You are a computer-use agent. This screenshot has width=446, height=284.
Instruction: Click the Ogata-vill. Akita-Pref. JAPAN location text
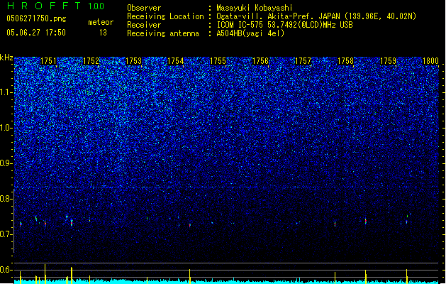click(x=316, y=16)
